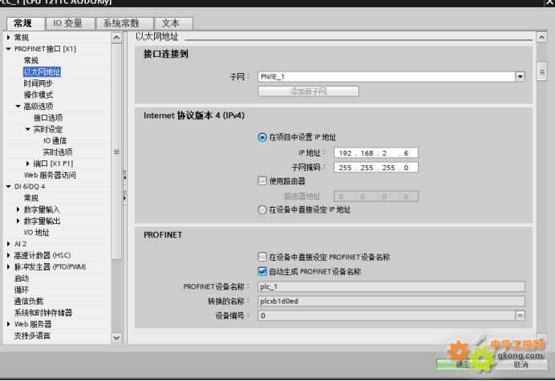Select 在项目中设置 IP 地址 radio button
Viewport: 555px width, 381px height.
pos(262,137)
